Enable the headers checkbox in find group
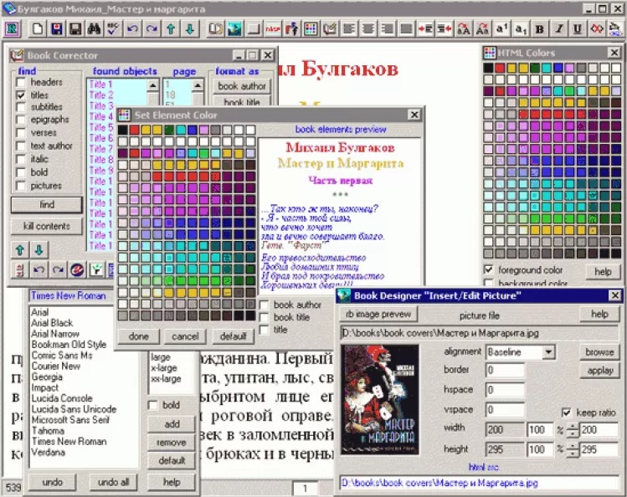This screenshot has width=627, height=497. coord(21,83)
